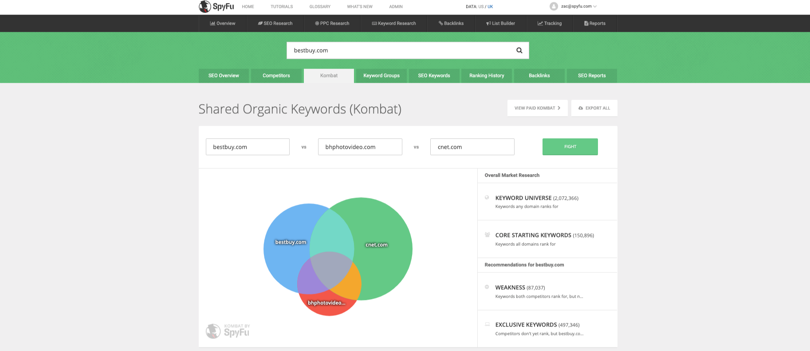Screen dimensions: 810x351
Task: Open Keyword Research in nav bar
Action: (x=394, y=23)
